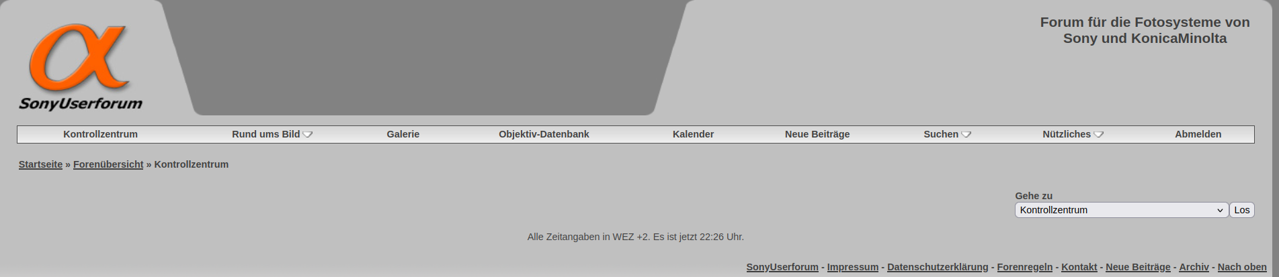Image resolution: width=1279 pixels, height=277 pixels.
Task: Show Neue Beiträge from navigation bar
Action: coord(817,134)
